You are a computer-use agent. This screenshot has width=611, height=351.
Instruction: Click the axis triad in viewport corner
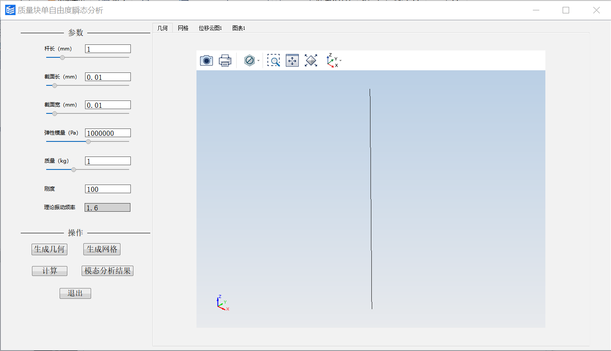[x=222, y=303]
